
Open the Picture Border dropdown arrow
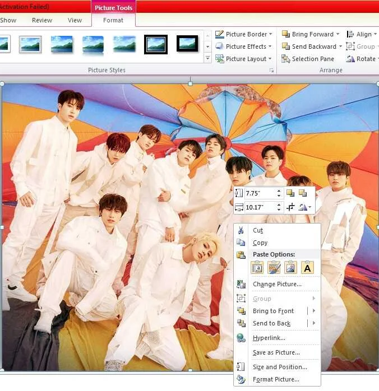(271, 34)
